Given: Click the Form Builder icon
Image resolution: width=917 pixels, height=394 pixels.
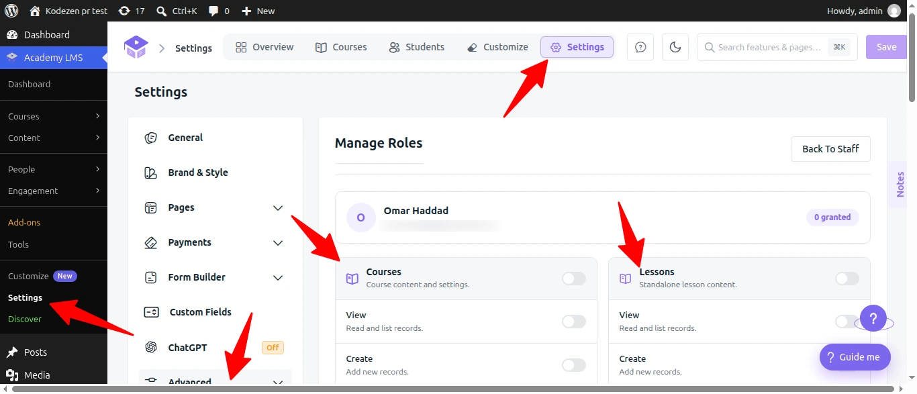Looking at the screenshot, I should [x=151, y=277].
